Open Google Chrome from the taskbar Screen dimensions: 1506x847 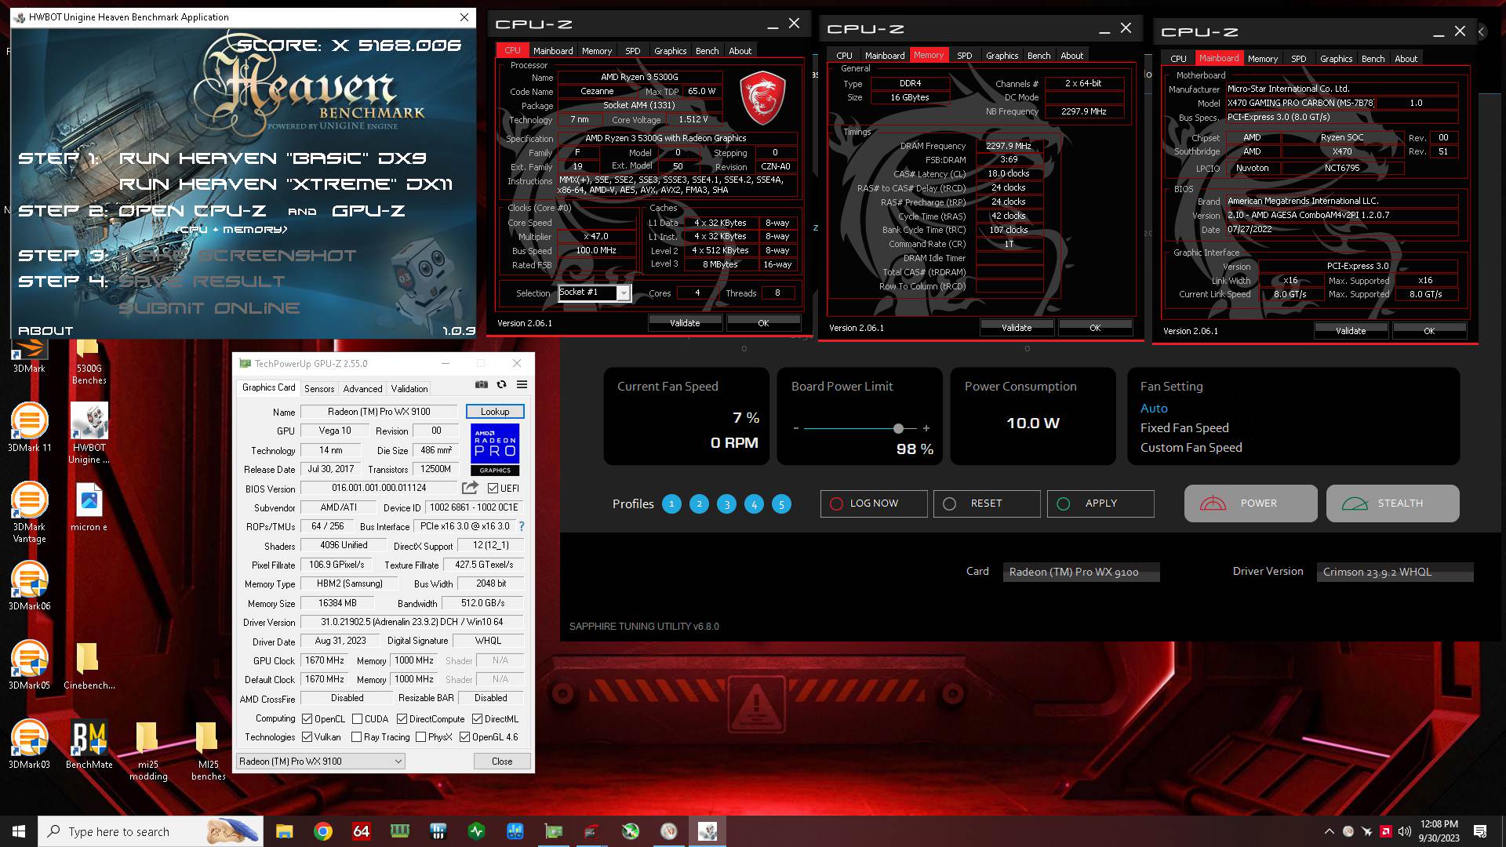(323, 831)
